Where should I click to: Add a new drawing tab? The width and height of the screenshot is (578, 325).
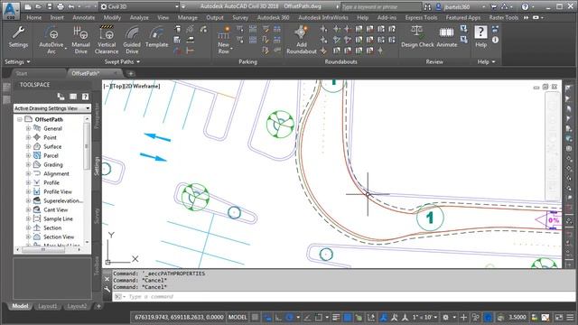pos(130,73)
